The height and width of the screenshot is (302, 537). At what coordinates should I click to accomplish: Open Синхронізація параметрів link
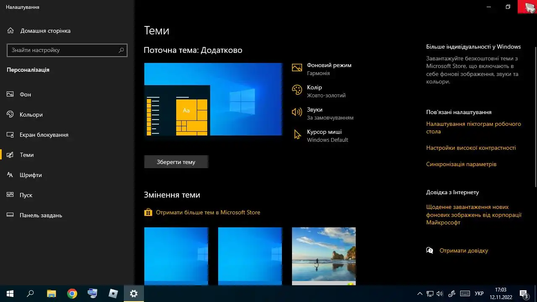point(461,164)
